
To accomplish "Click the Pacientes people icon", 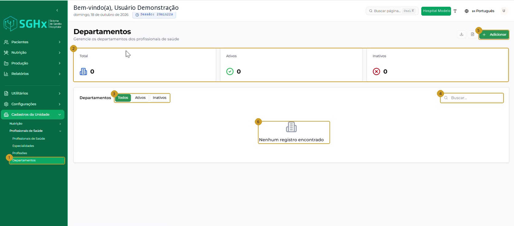I will pyautogui.click(x=6, y=42).
